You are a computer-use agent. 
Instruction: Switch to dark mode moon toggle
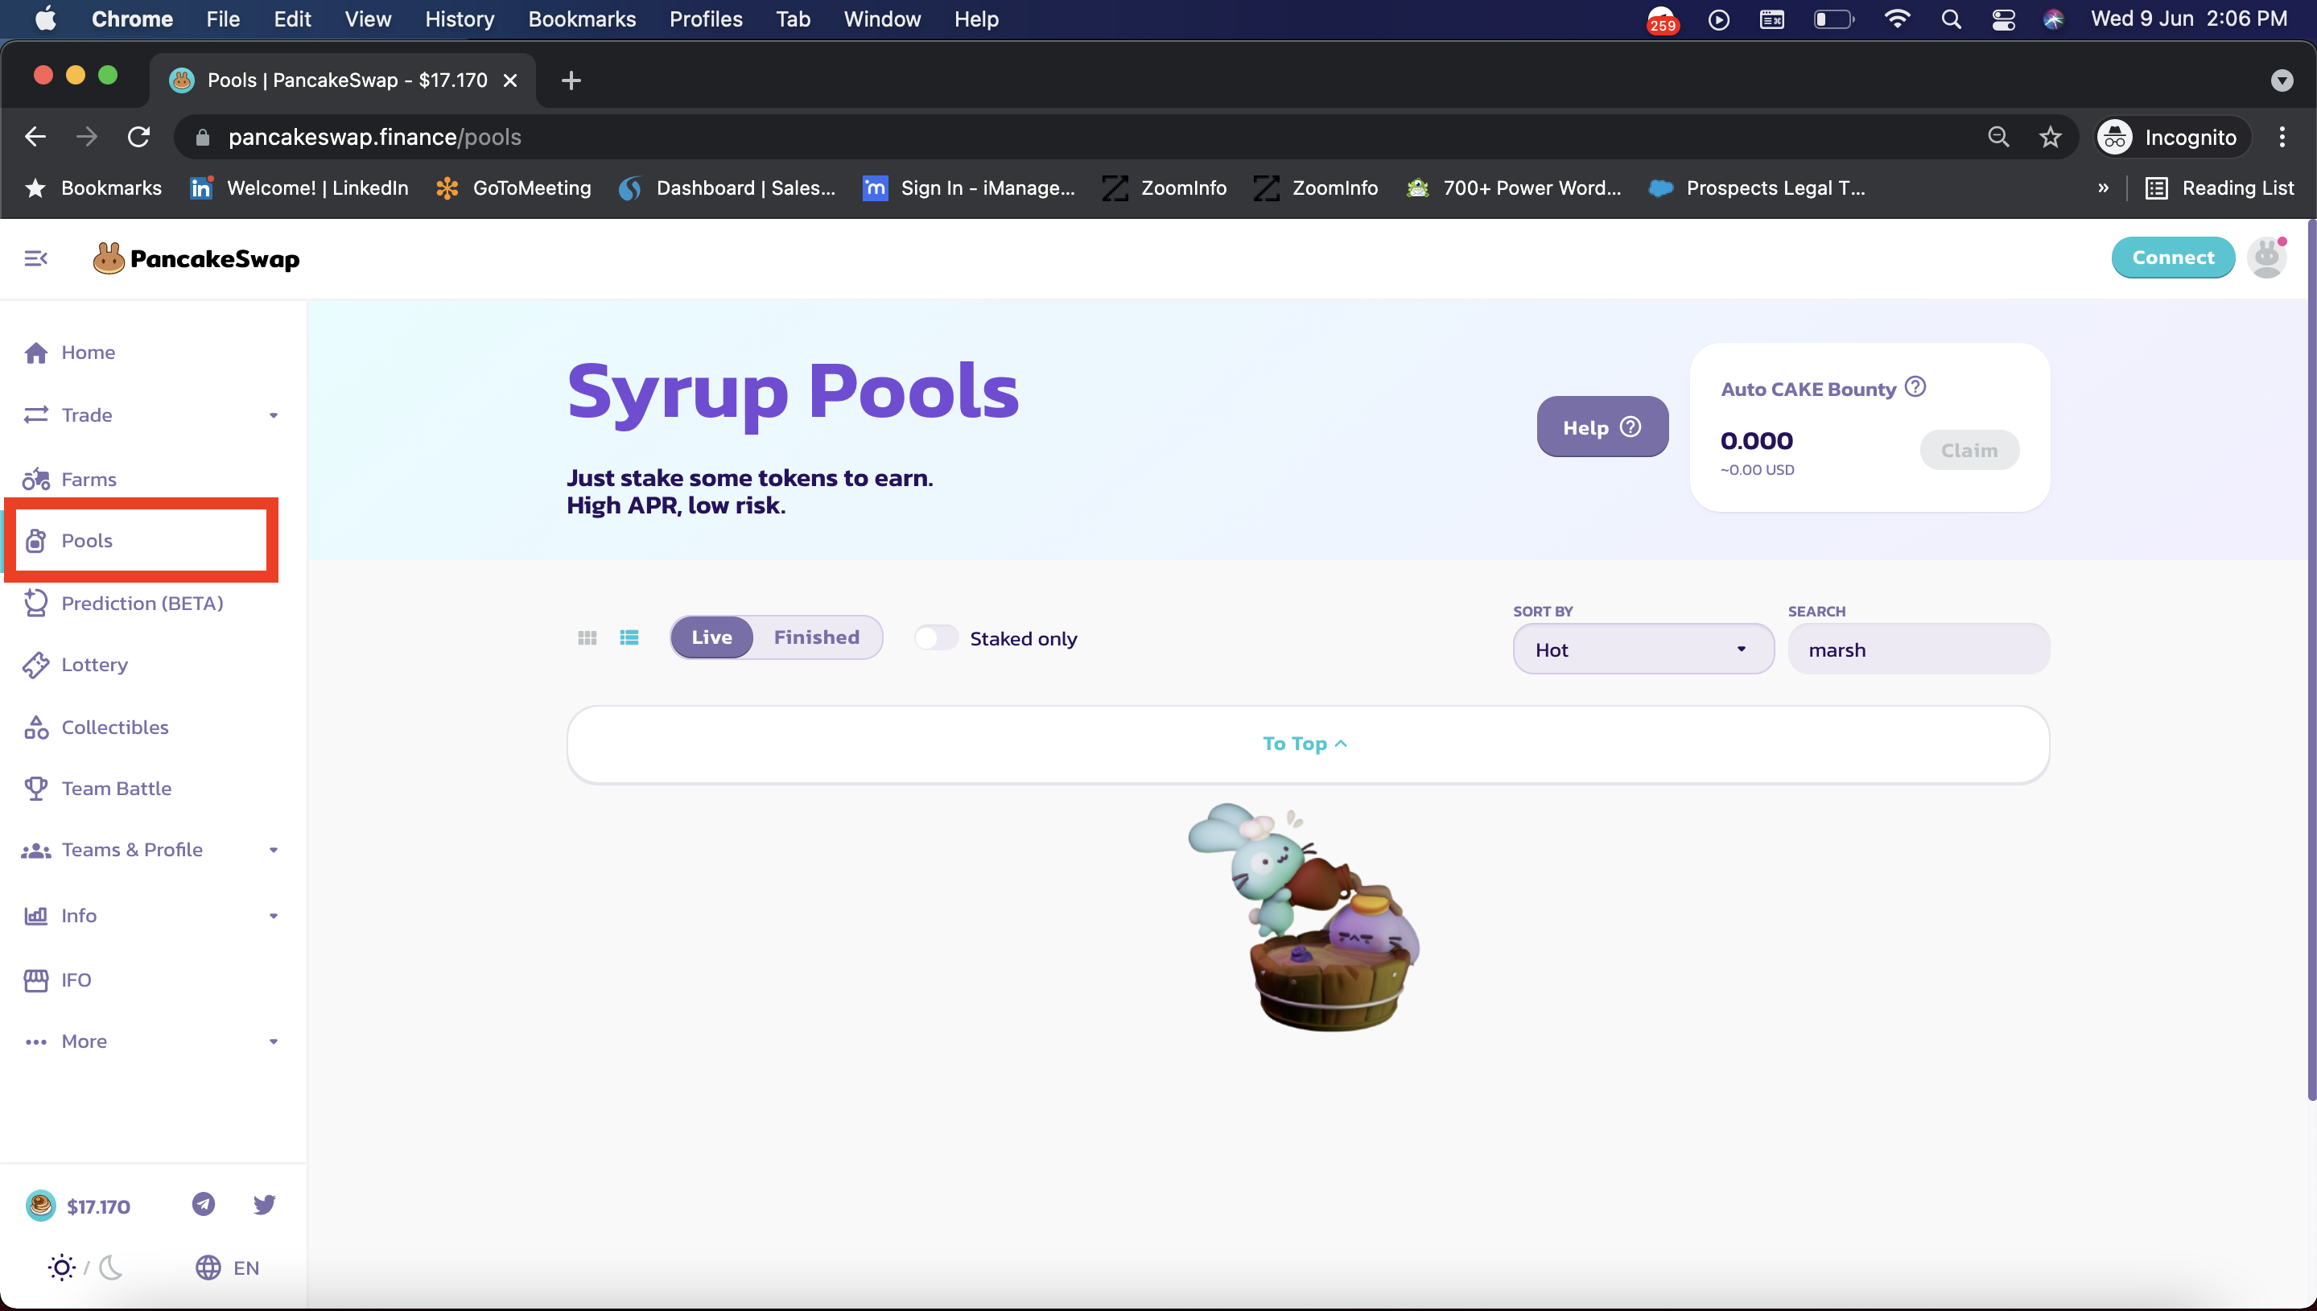tap(111, 1267)
